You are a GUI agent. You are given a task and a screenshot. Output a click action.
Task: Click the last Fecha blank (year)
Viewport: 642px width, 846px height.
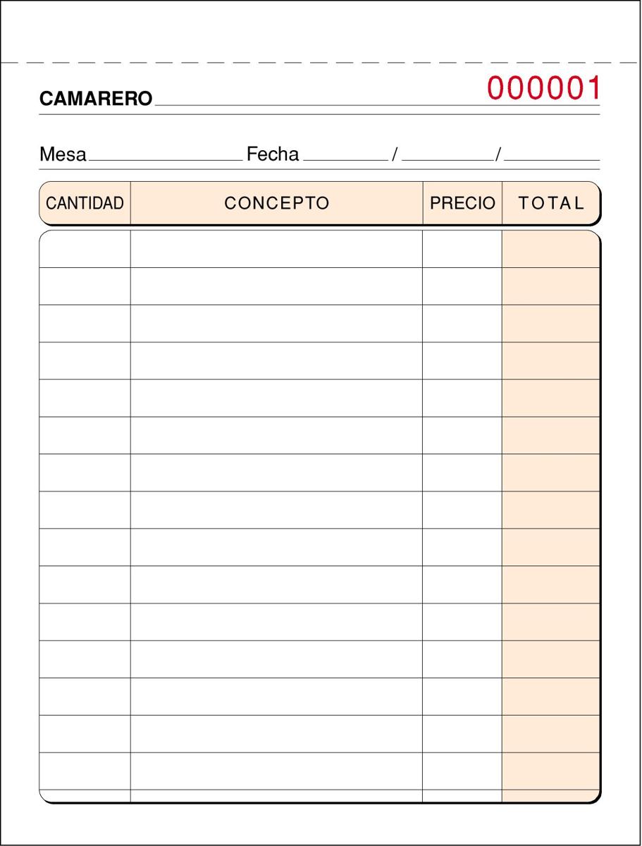552,154
